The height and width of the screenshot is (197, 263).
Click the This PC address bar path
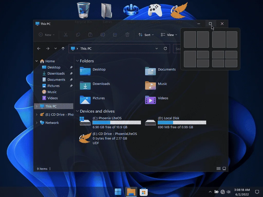86,48
